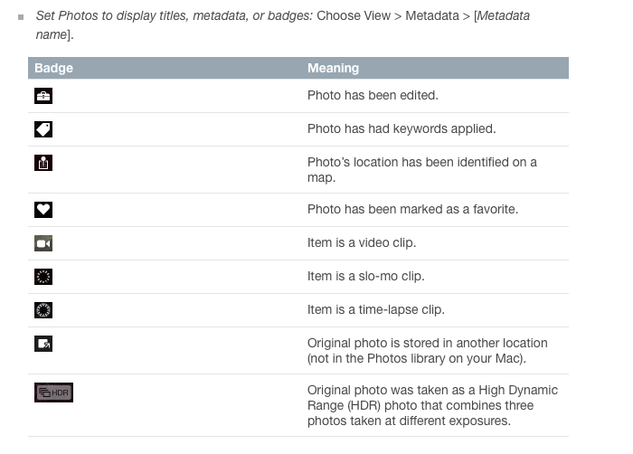Click the 'Item is a time-lapse clip.' text
Viewport: 633px width, 454px height.
(x=375, y=309)
